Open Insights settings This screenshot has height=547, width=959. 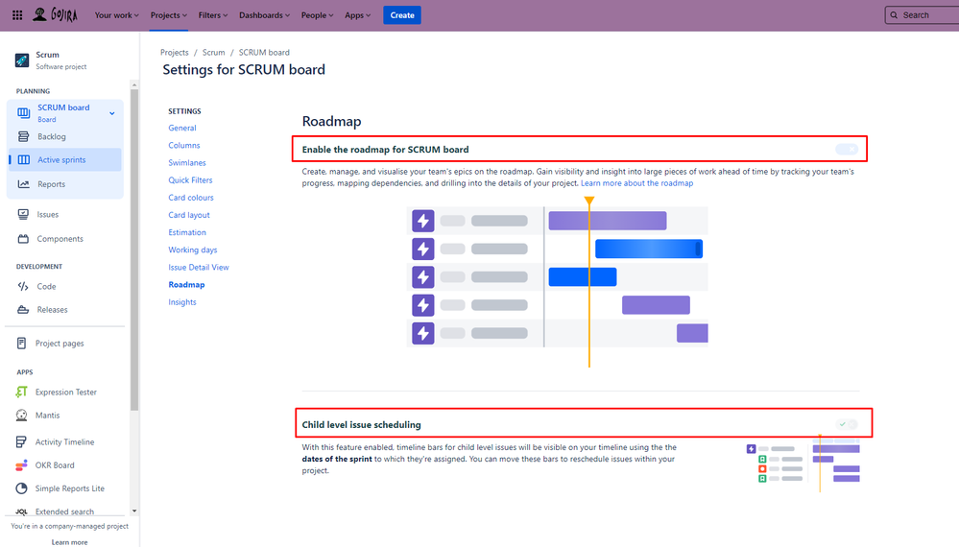pyautogui.click(x=182, y=302)
